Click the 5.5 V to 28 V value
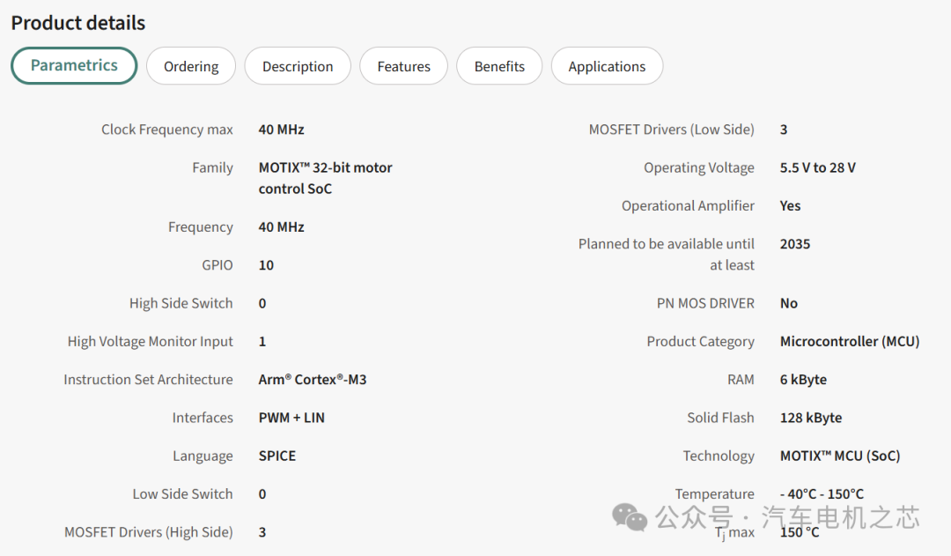 [817, 168]
